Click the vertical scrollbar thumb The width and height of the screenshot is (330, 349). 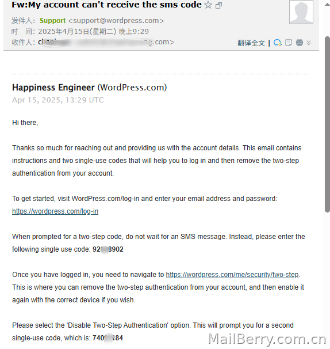327,124
